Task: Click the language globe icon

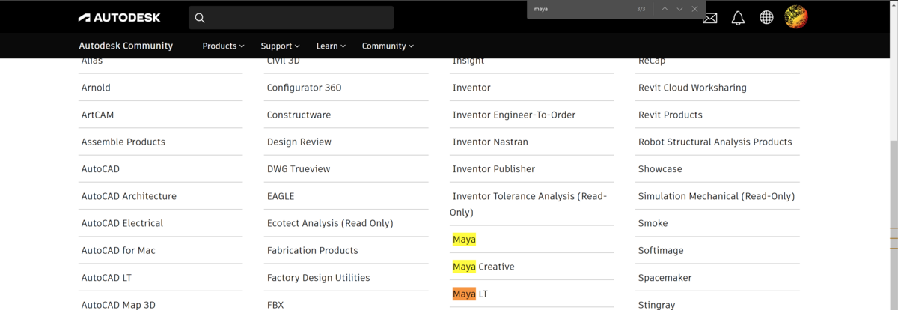Action: click(766, 17)
